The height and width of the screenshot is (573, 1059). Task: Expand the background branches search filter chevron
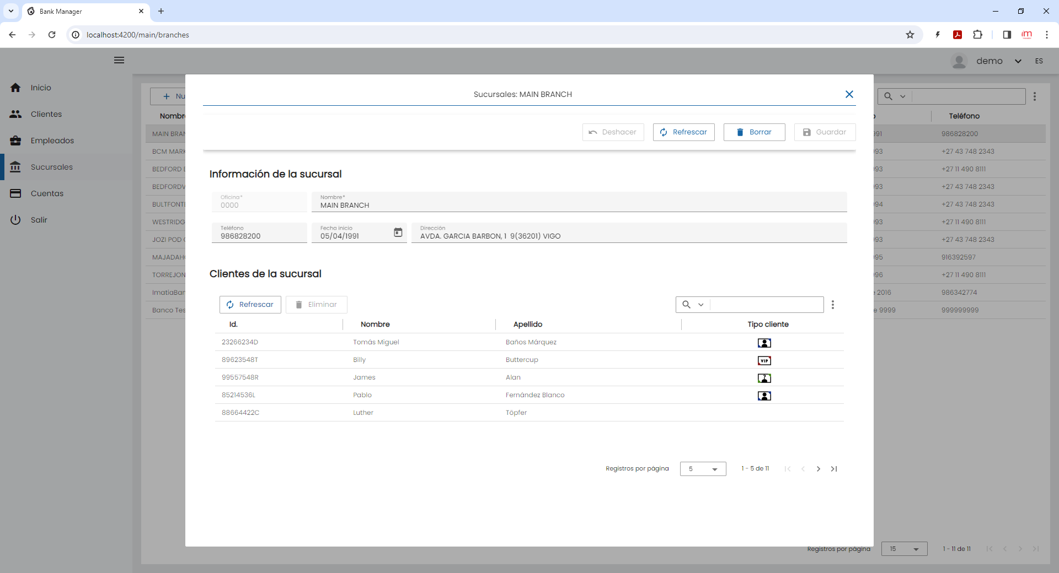tap(903, 96)
